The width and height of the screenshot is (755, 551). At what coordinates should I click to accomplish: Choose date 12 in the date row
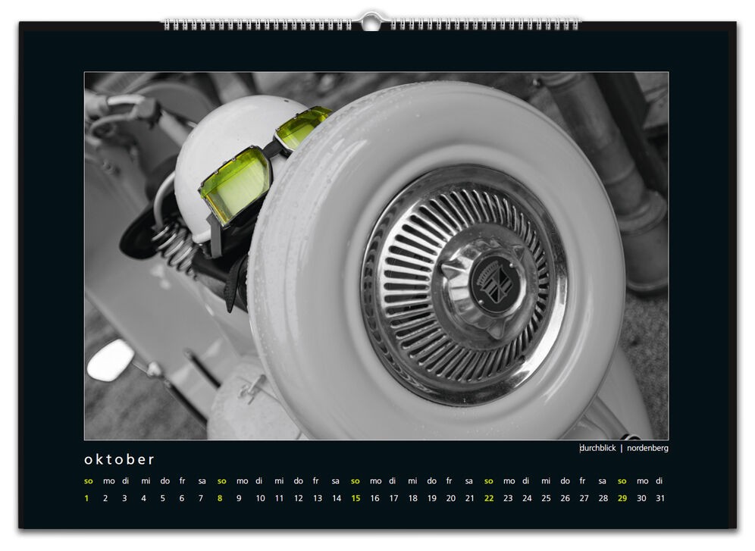click(x=298, y=498)
